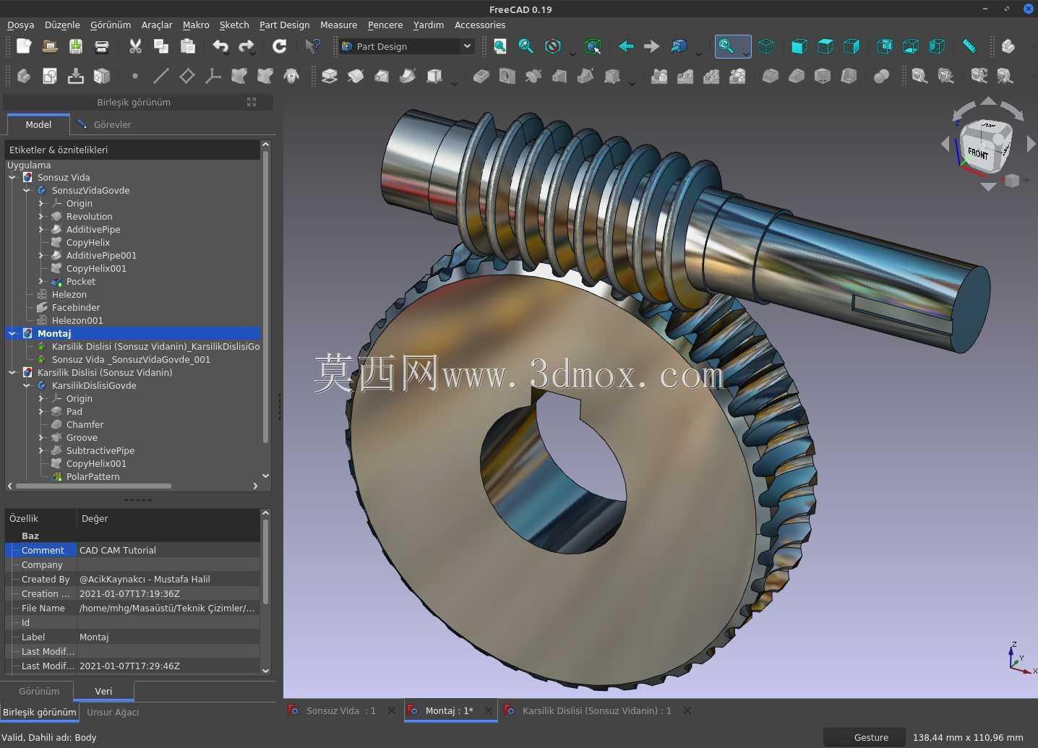The height and width of the screenshot is (748, 1038).
Task: Open the Accessories menu
Action: (480, 25)
